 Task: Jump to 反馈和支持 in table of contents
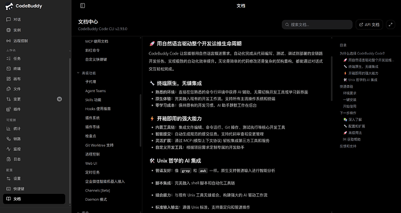[348, 146]
